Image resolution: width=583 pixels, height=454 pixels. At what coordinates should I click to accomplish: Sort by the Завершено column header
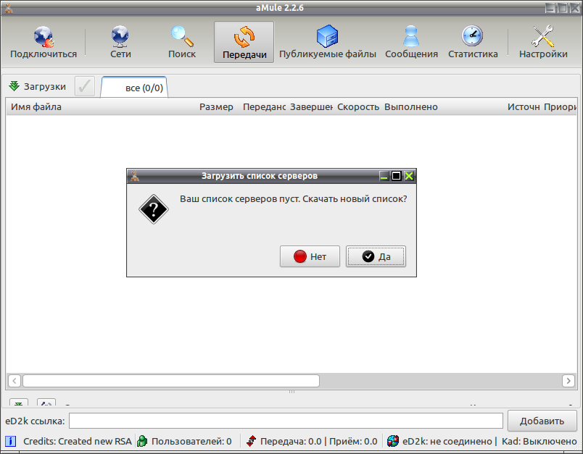point(311,107)
